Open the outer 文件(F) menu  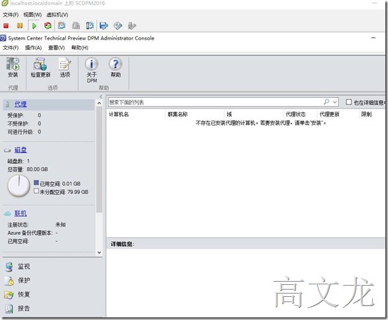[11, 15]
